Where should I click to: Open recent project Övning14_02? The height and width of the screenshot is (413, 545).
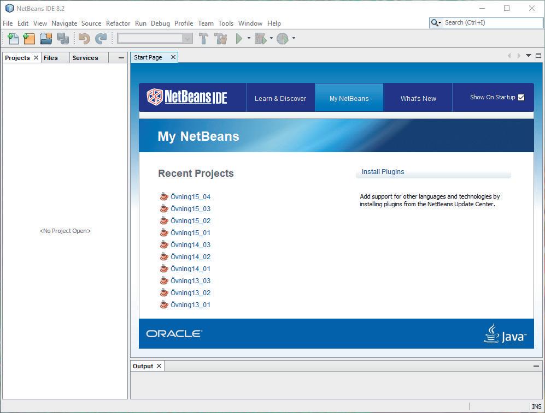tap(190, 256)
